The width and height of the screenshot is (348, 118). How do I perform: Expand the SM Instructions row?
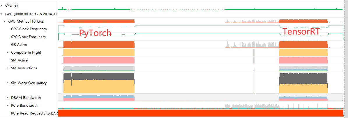(x=7, y=68)
